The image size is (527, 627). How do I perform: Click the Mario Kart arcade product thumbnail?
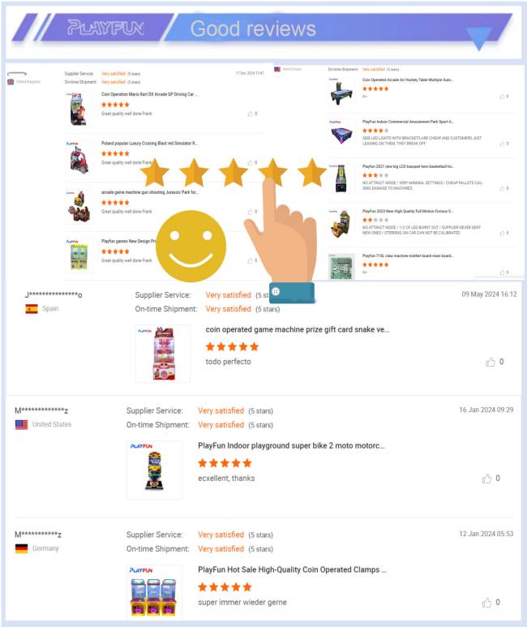pos(79,109)
